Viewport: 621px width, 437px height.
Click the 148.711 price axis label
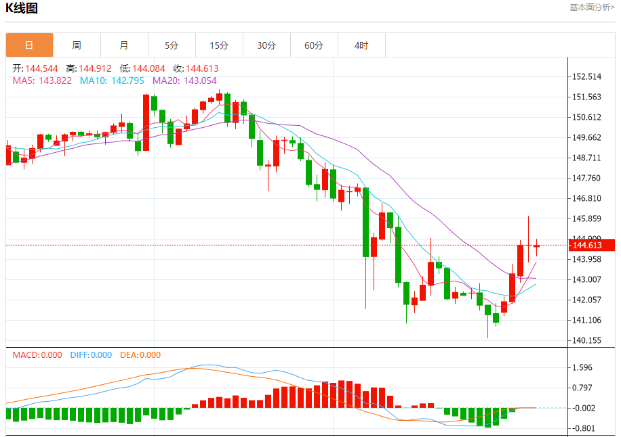pos(587,158)
